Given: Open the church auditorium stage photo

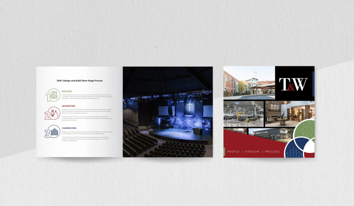Looking at the screenshot, I should [168, 112].
